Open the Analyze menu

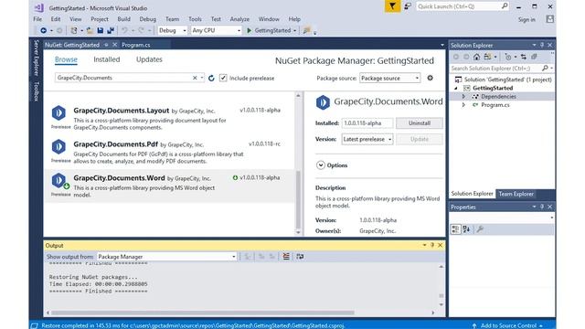tap(239, 19)
